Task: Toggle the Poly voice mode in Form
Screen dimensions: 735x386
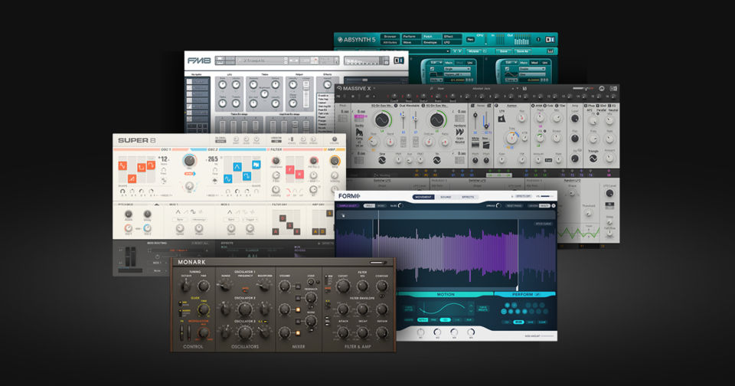Action: pos(370,205)
